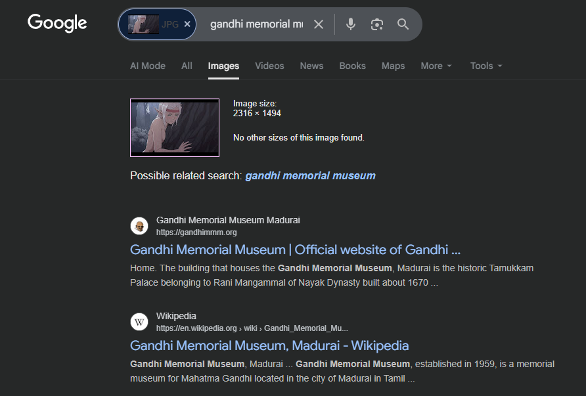
Task: Open the gandhimmm.org URL text
Action: pyautogui.click(x=196, y=232)
